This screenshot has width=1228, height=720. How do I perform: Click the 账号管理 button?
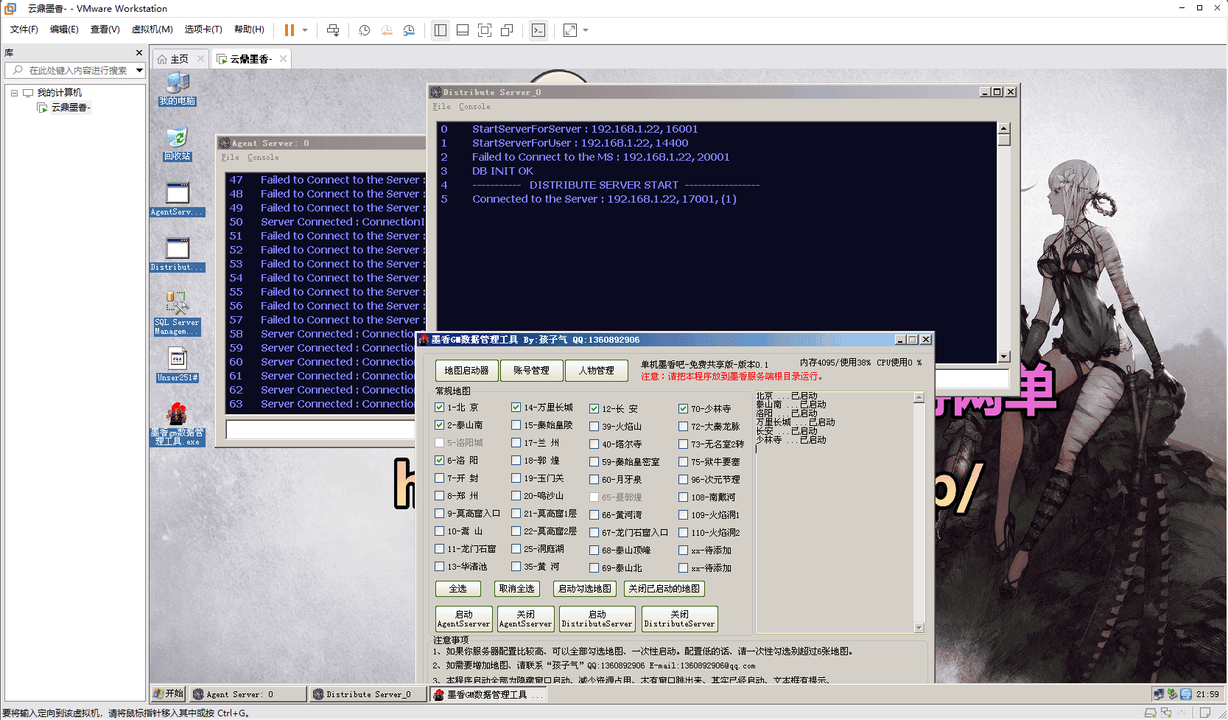pos(531,371)
